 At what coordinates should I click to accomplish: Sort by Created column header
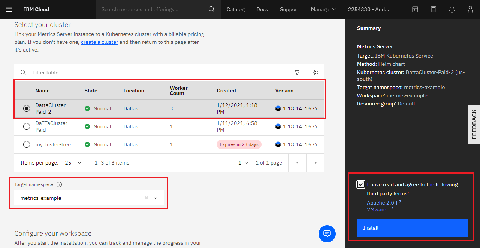(226, 91)
